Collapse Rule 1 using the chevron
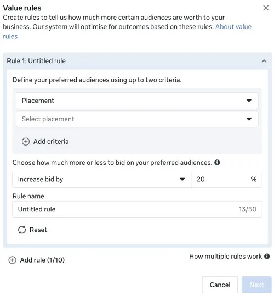The width and height of the screenshot is (274, 295). click(x=264, y=61)
